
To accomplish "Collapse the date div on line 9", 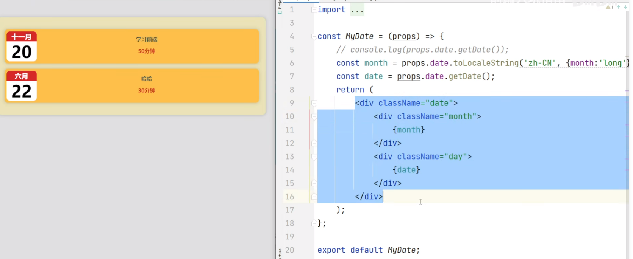I will tap(314, 103).
